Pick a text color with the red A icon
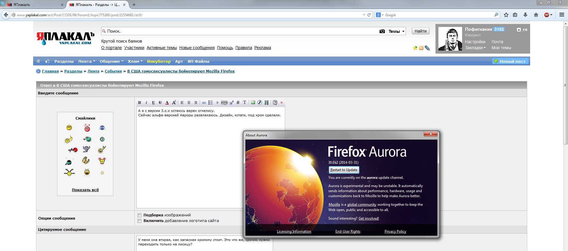 pyautogui.click(x=167, y=103)
